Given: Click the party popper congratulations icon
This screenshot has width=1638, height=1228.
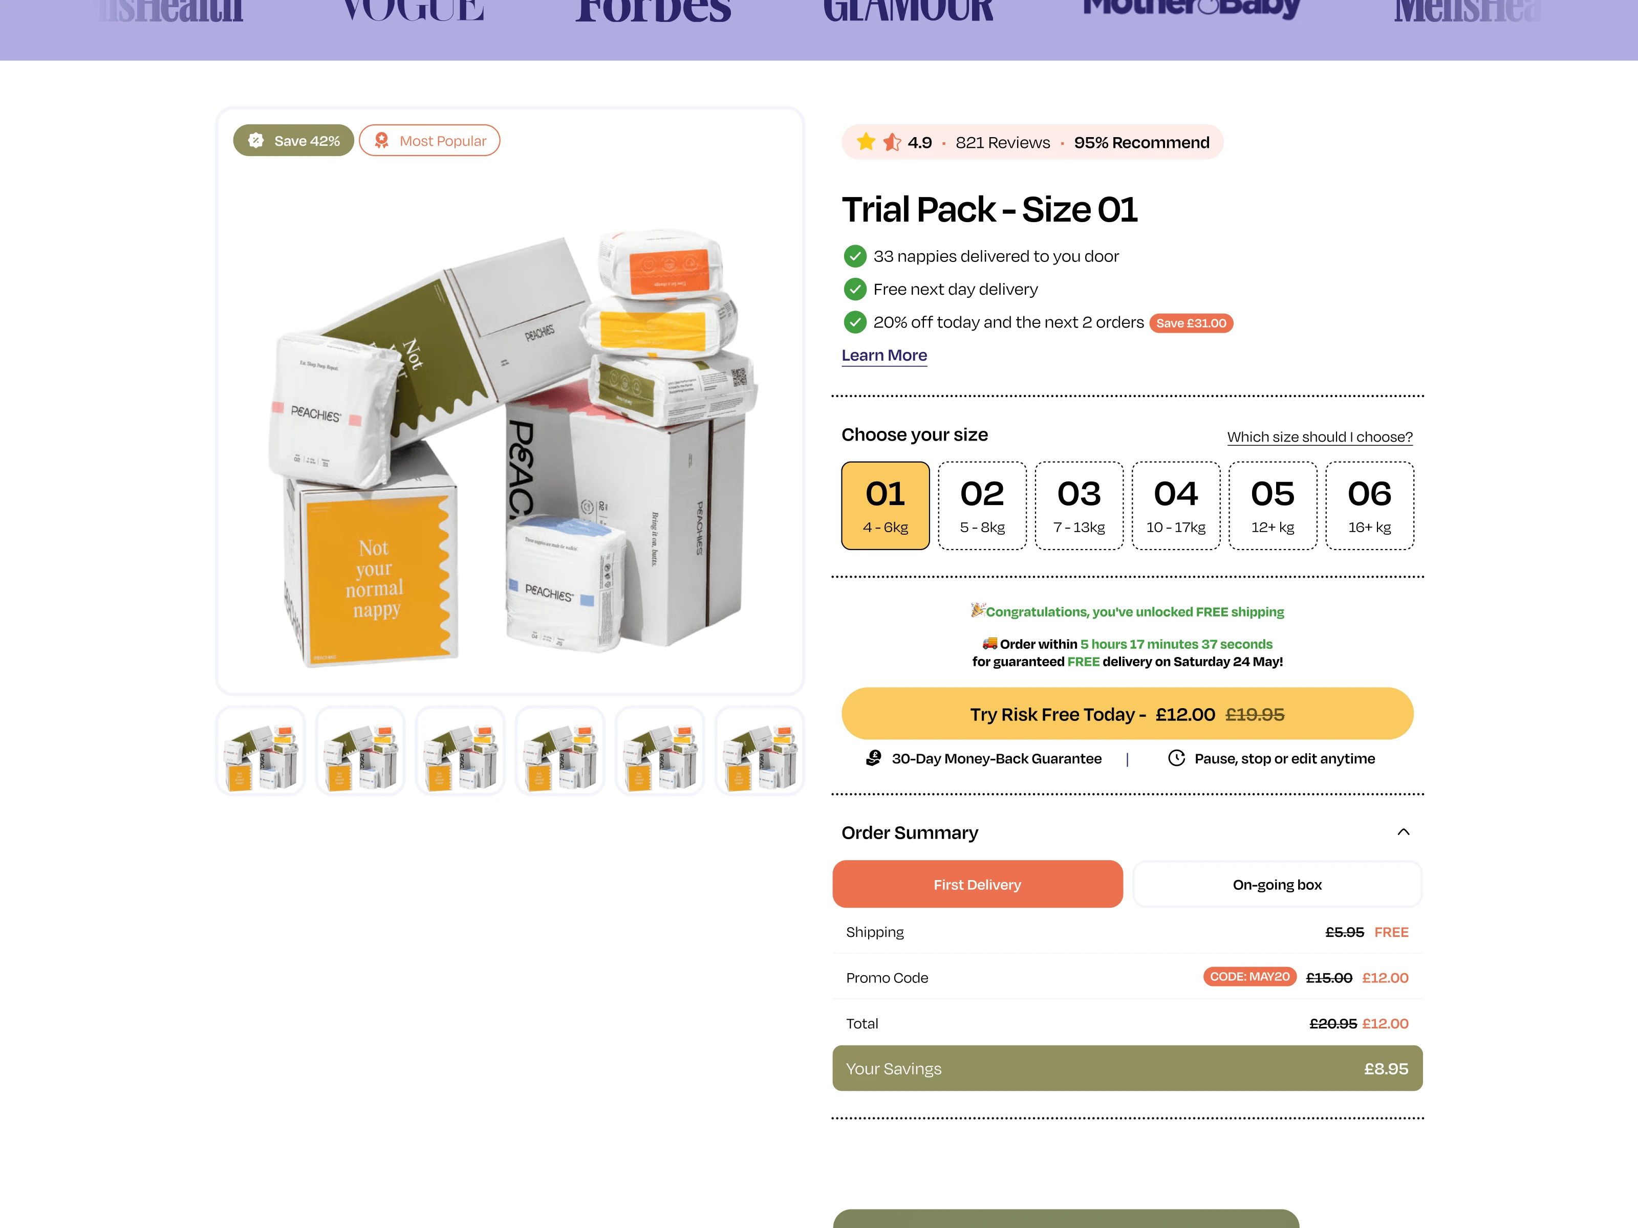Looking at the screenshot, I should [978, 610].
